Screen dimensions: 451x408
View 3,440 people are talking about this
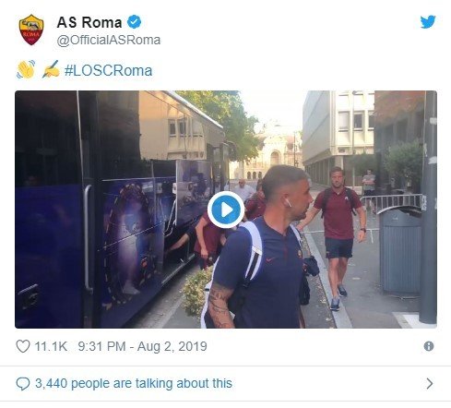click(134, 383)
